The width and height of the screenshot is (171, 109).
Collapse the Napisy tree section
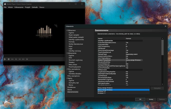pyautogui.click(x=67, y=78)
